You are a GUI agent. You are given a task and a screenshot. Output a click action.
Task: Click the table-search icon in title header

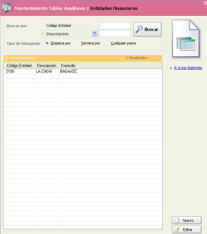(7, 8)
